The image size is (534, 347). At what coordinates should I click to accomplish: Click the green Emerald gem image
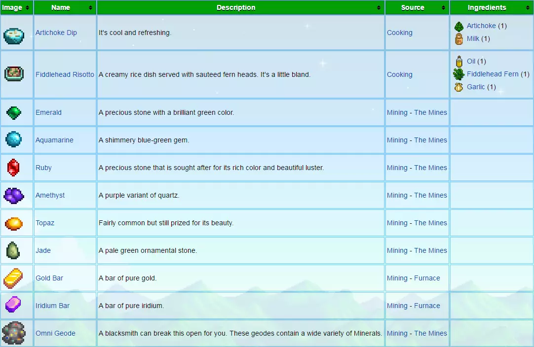14,112
